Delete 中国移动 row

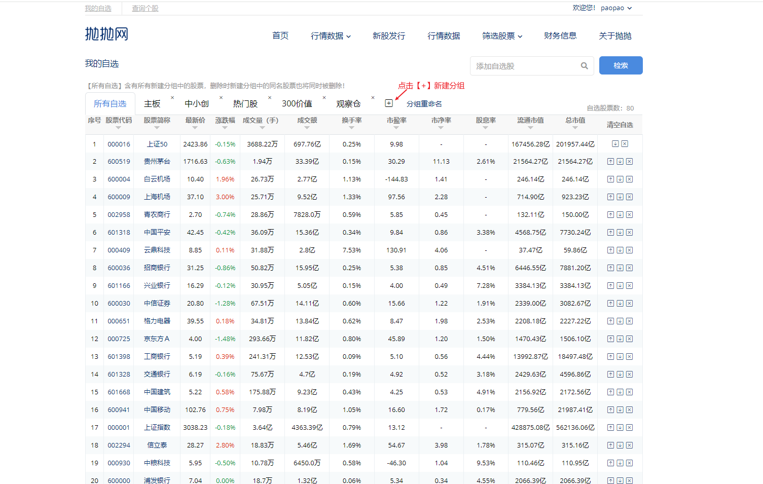tap(629, 410)
